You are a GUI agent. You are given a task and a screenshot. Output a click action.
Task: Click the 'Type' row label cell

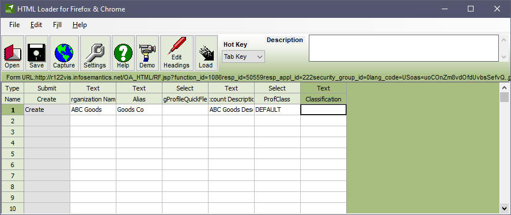[13, 88]
